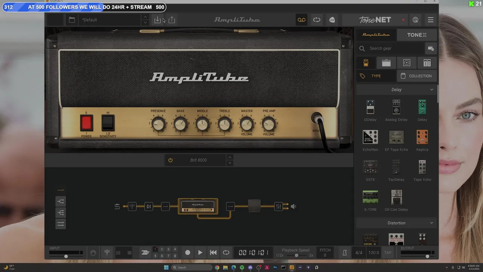Screen dimensions: 483x272
Task: Open the tuner from bottom bar
Action: tap(107, 252)
